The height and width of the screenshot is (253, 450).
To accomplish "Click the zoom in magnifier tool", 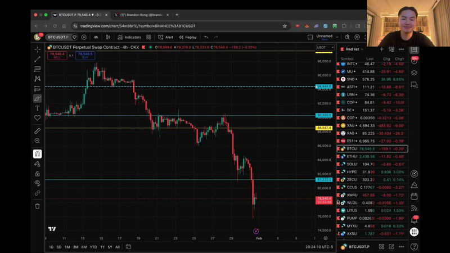I will (x=38, y=141).
